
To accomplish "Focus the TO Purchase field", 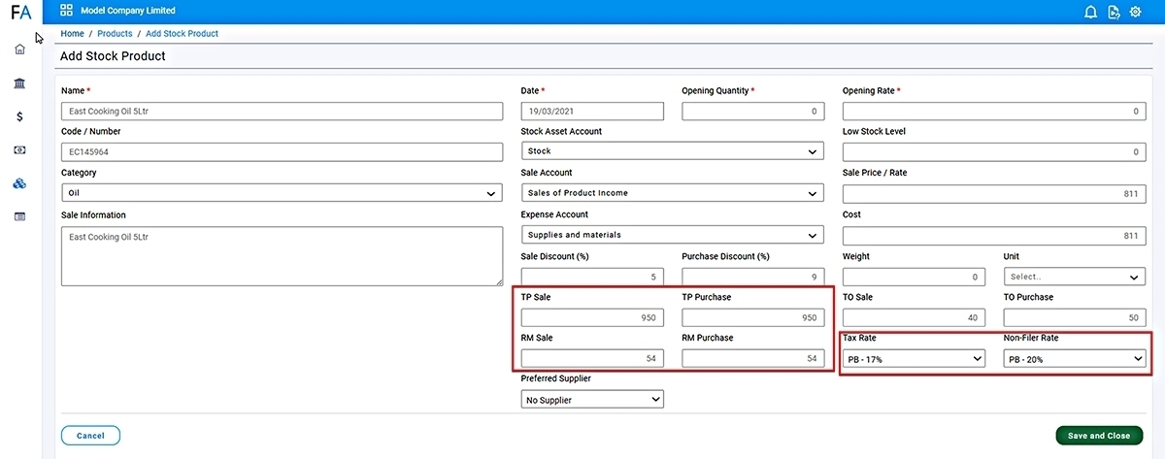I will click(x=1074, y=317).
